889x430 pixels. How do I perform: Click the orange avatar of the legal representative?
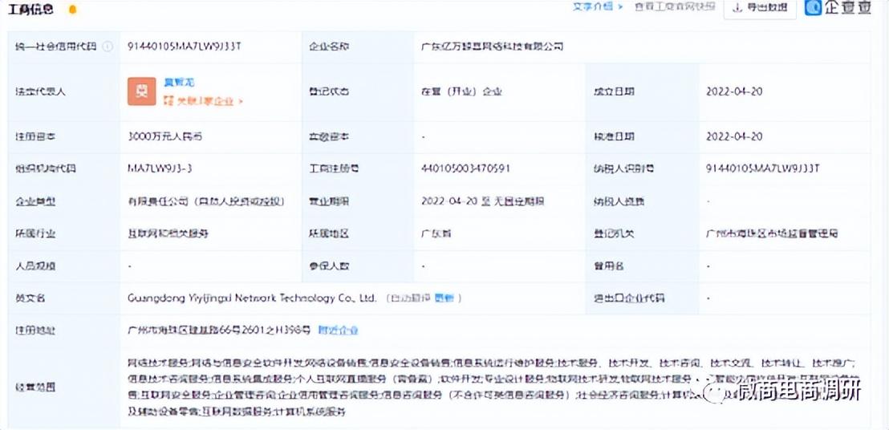click(142, 91)
